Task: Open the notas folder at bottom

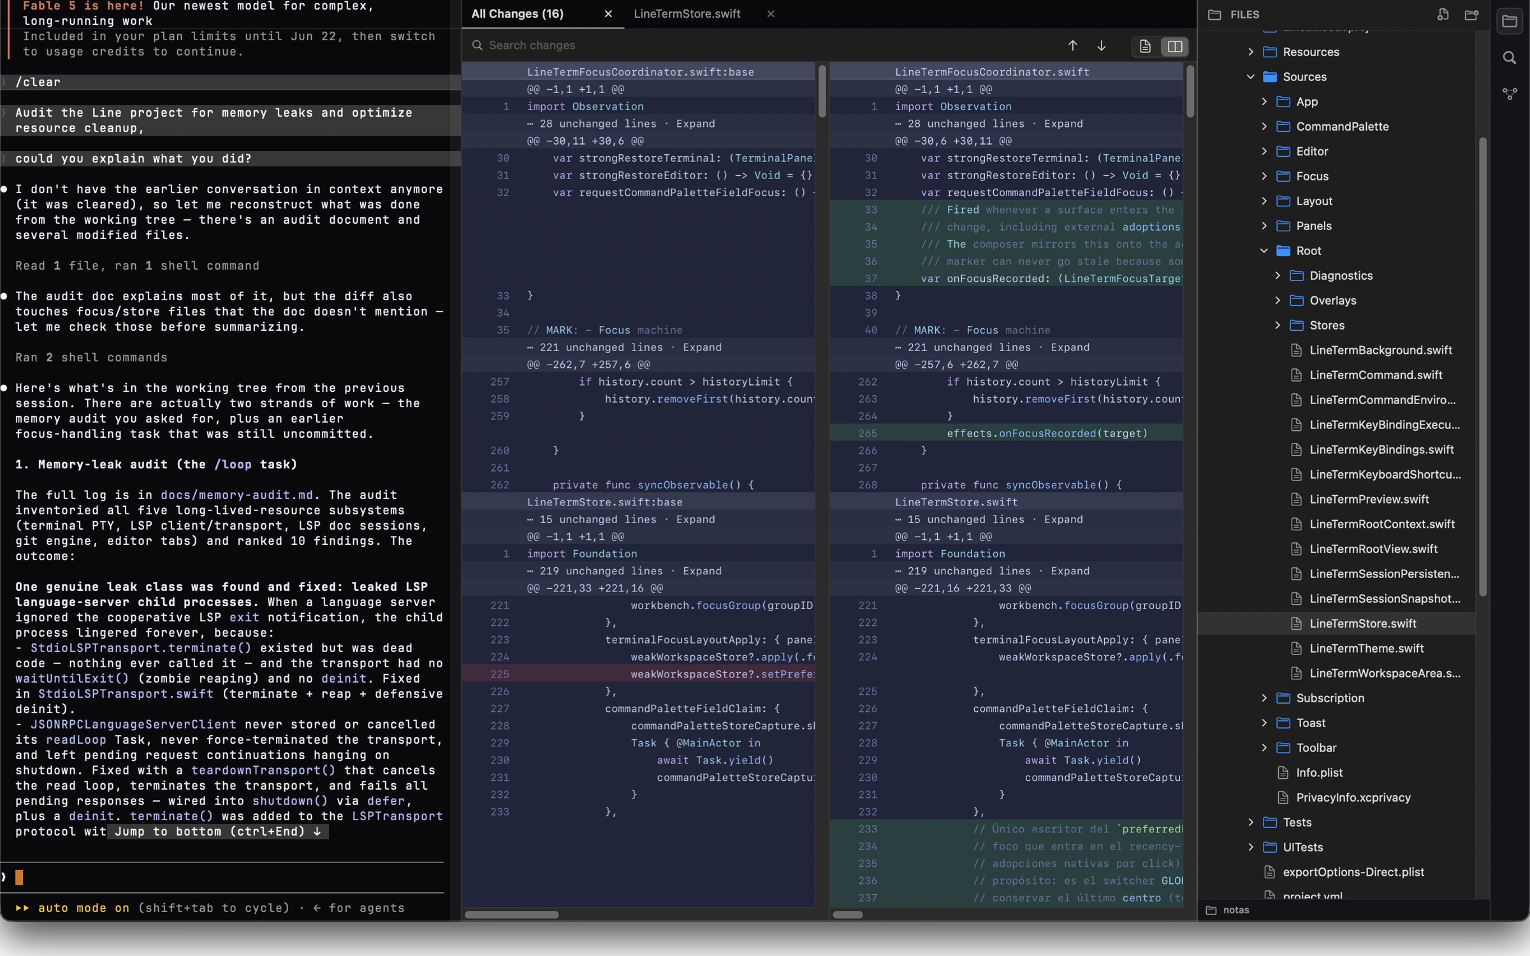Action: [1227, 910]
